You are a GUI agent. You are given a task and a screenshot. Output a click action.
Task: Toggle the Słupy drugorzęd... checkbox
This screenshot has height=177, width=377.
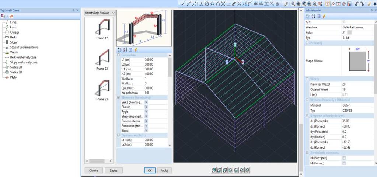[146, 117]
